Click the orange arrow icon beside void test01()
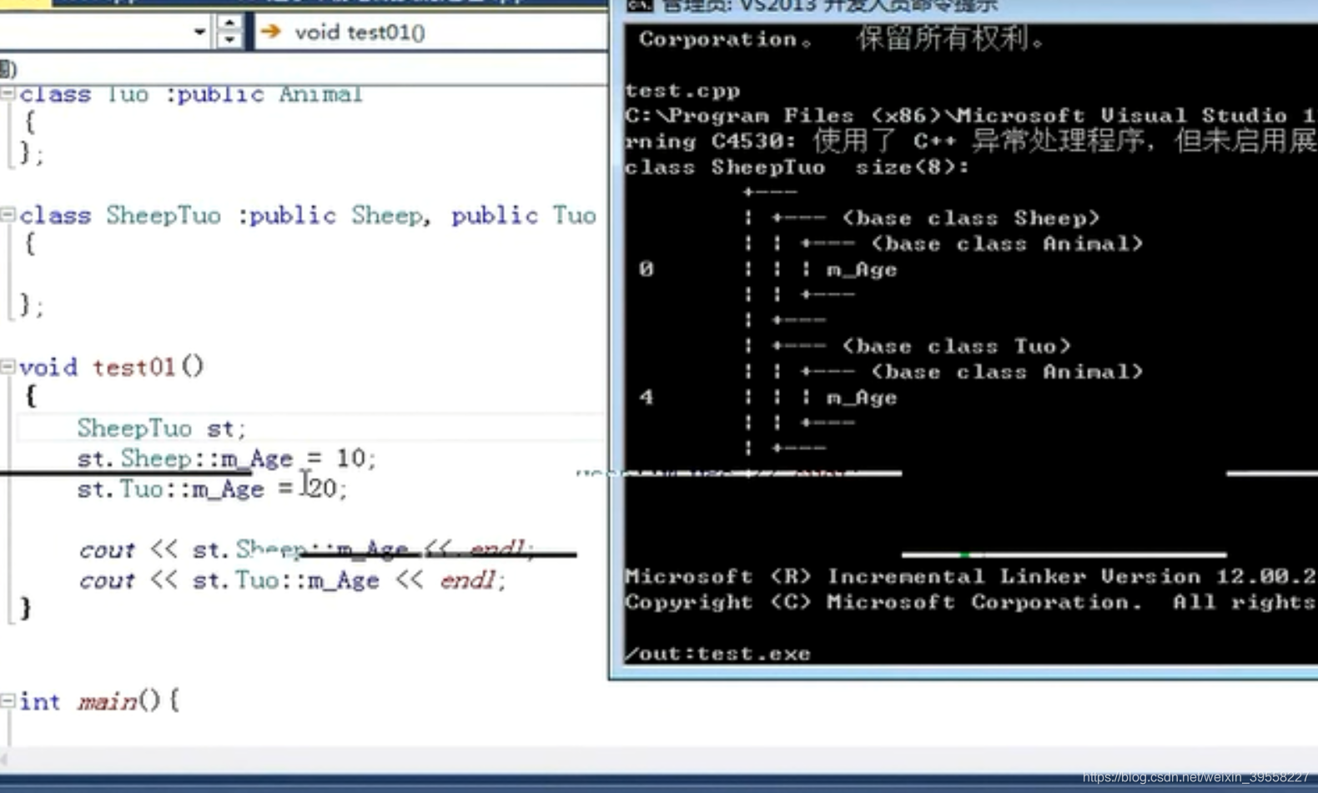The width and height of the screenshot is (1318, 793). (x=270, y=32)
